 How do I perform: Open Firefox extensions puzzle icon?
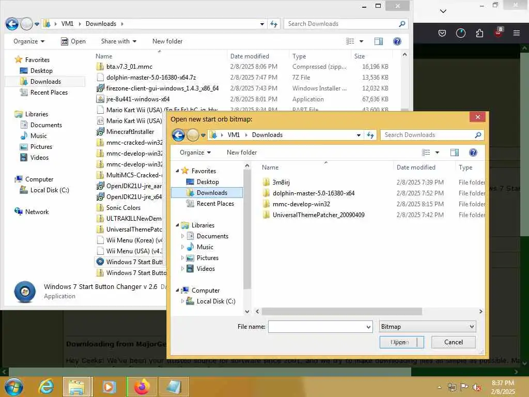pos(479,33)
